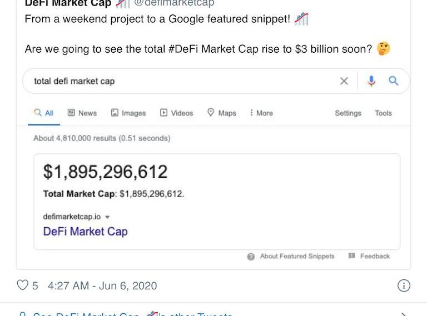This screenshot has height=316, width=427.
Task: Click the #DeFi hashtag in tweet
Action: click(x=187, y=49)
